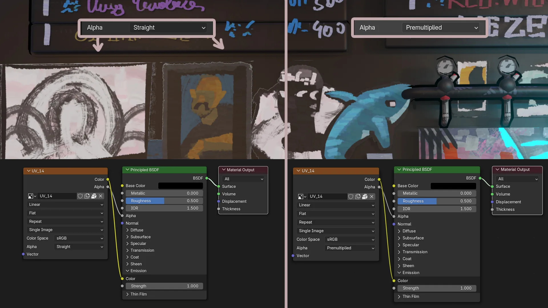Click the open image icon in right UV_14 node
The height and width of the screenshot is (308, 548).
pos(365,196)
